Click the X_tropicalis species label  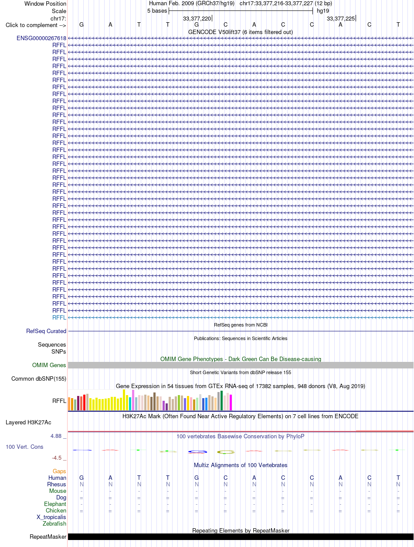point(51,517)
